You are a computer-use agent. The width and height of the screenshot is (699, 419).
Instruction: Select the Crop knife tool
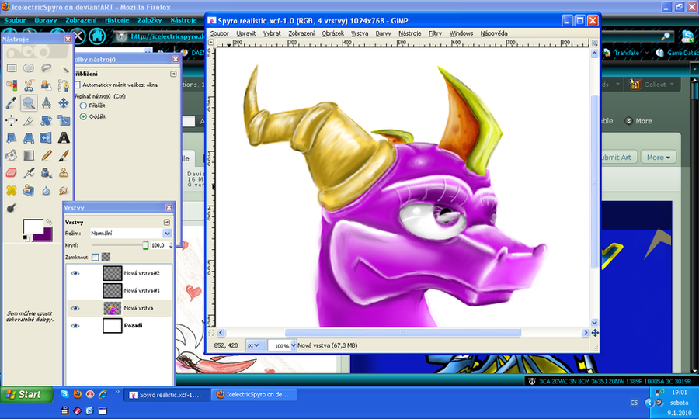pos(29,121)
